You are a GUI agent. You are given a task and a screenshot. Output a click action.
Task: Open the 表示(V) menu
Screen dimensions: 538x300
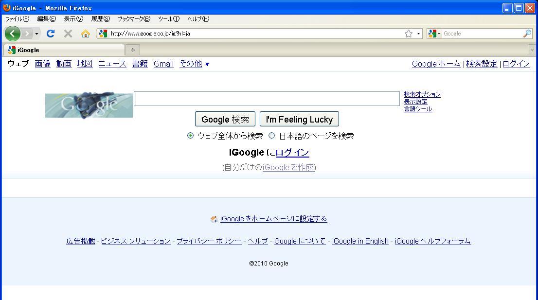73,19
